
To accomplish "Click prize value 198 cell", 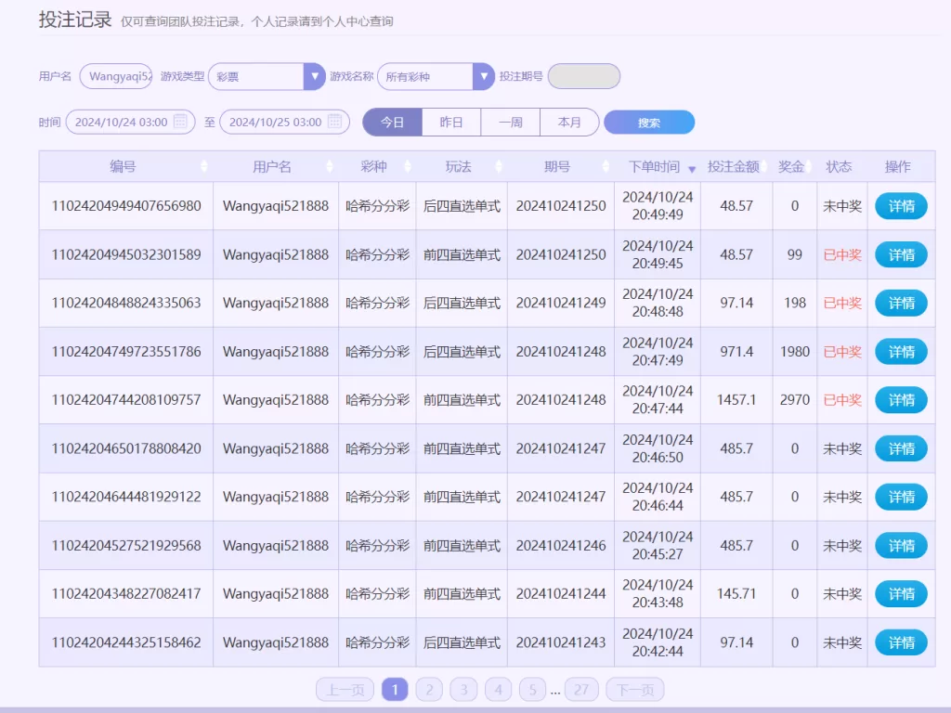I will [795, 303].
